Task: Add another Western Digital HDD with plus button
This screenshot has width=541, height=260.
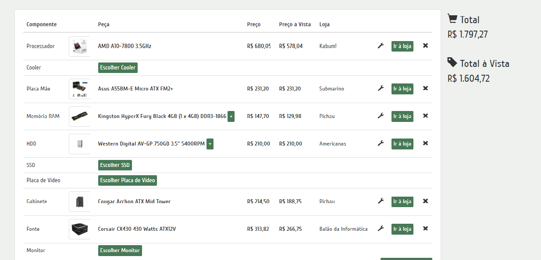Action: click(x=210, y=144)
